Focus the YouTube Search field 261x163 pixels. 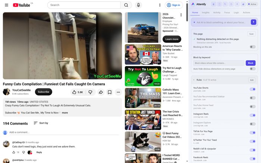[x=84, y=5]
